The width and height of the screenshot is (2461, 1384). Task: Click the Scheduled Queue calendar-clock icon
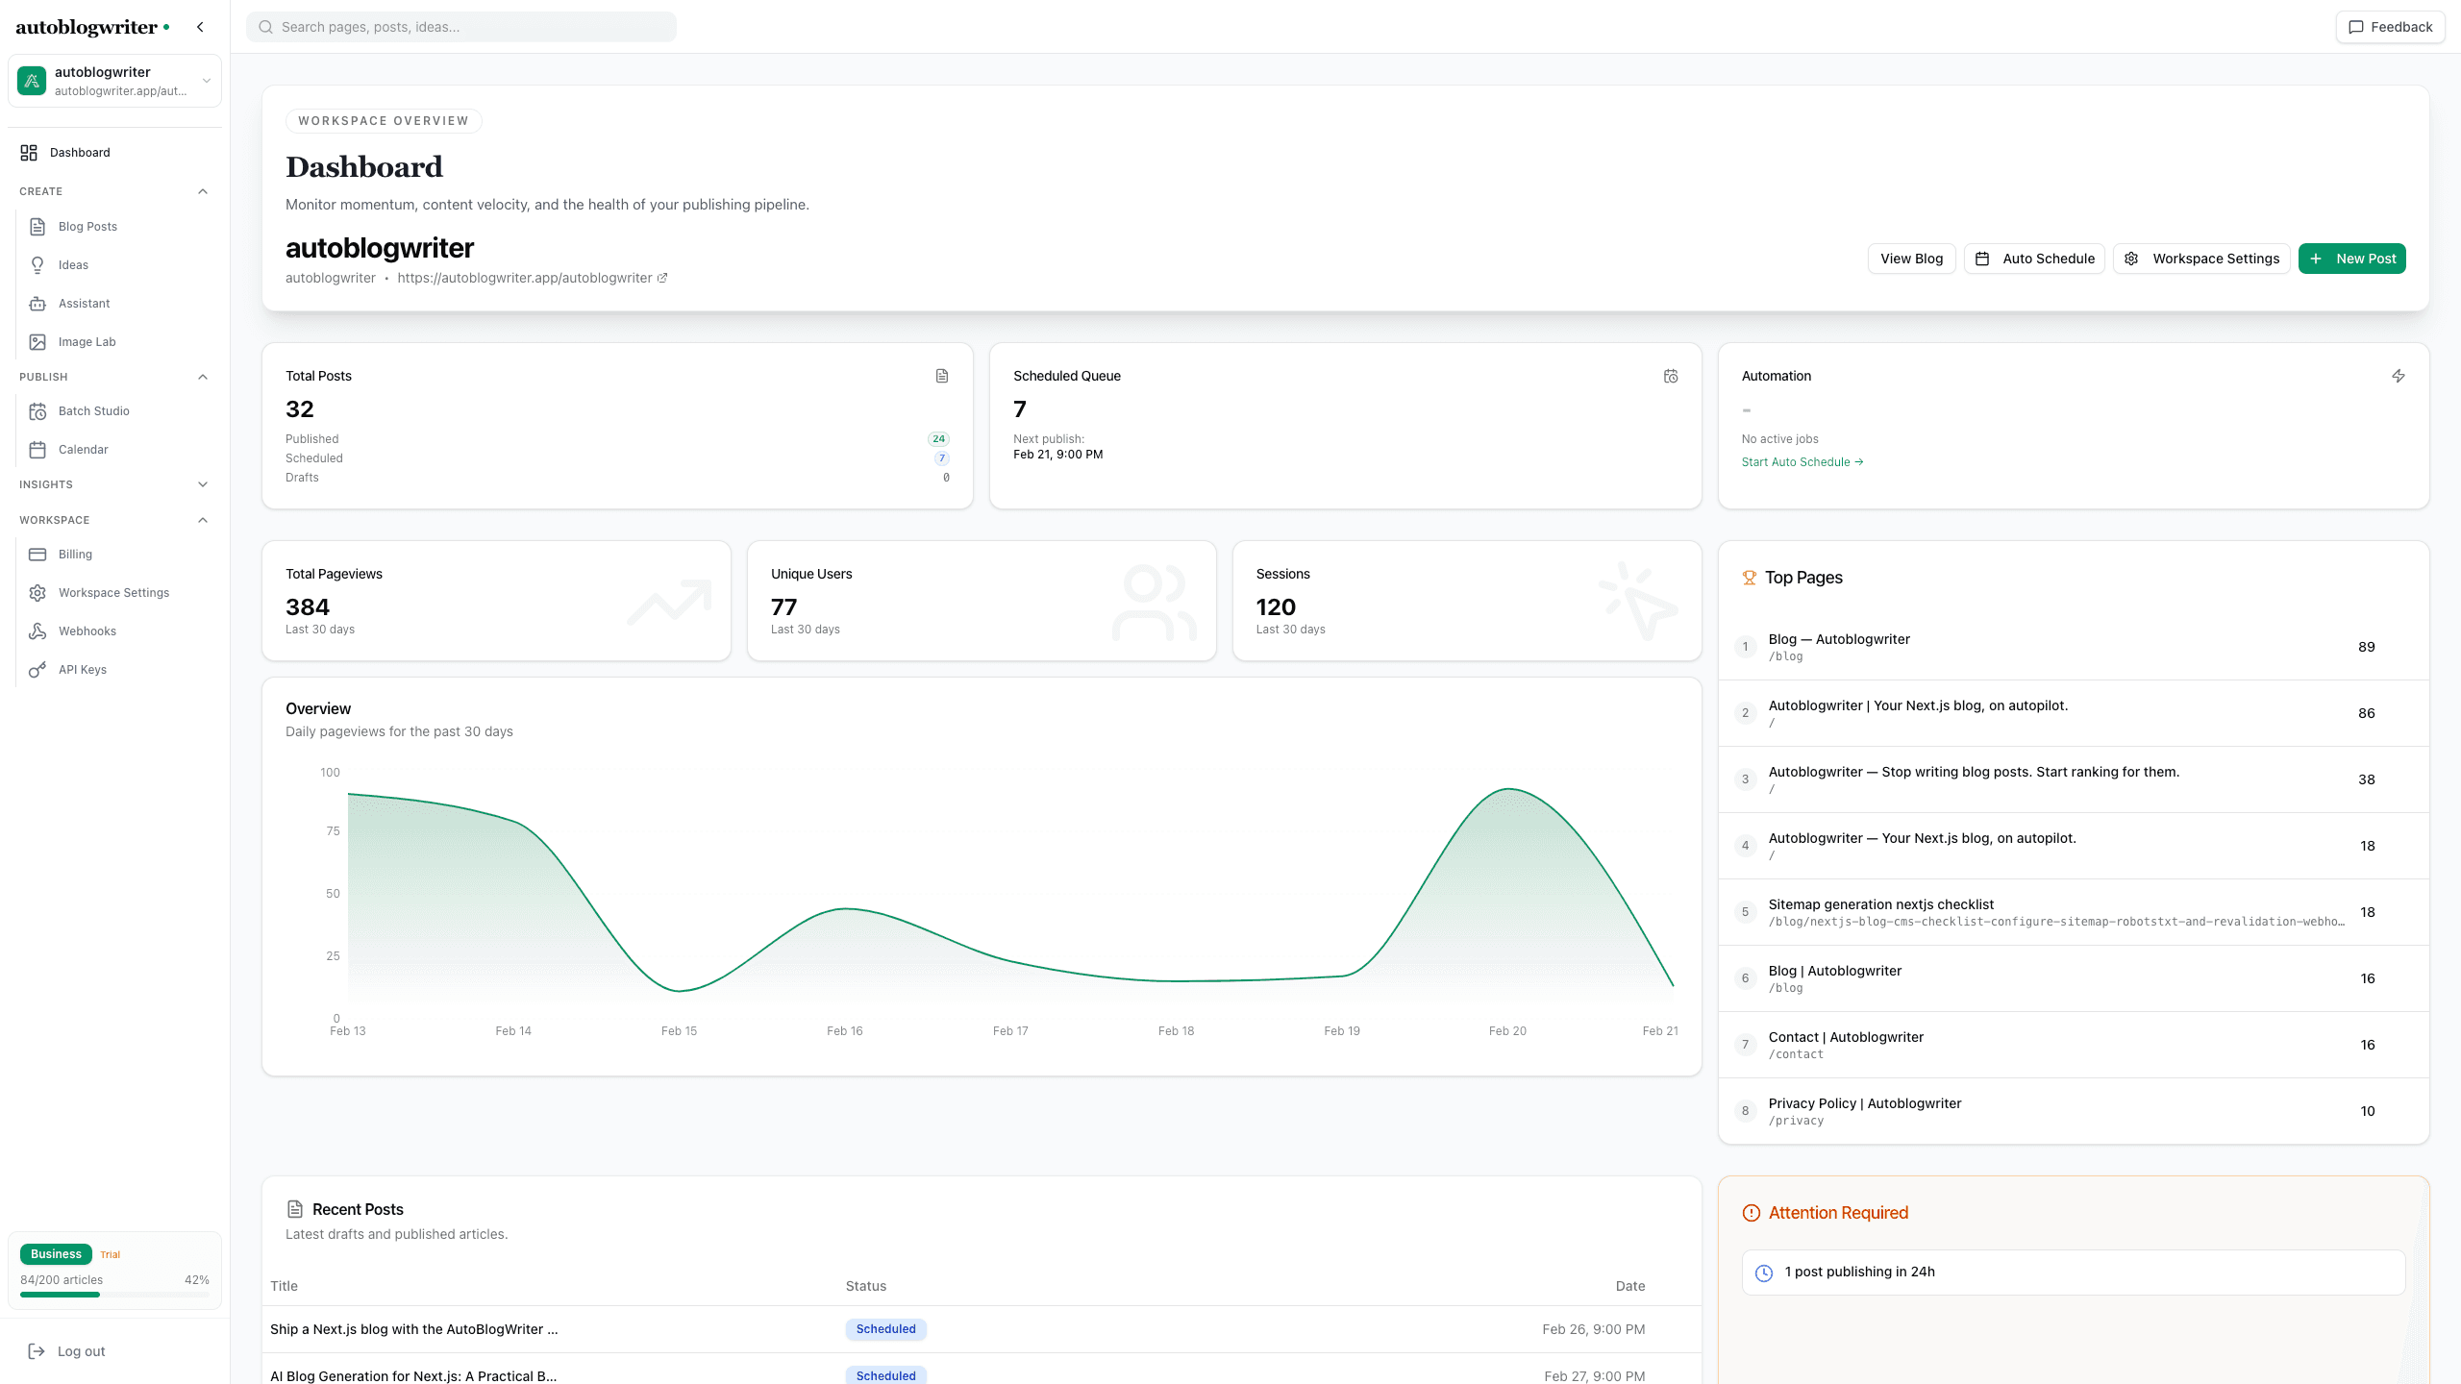[x=1671, y=376]
